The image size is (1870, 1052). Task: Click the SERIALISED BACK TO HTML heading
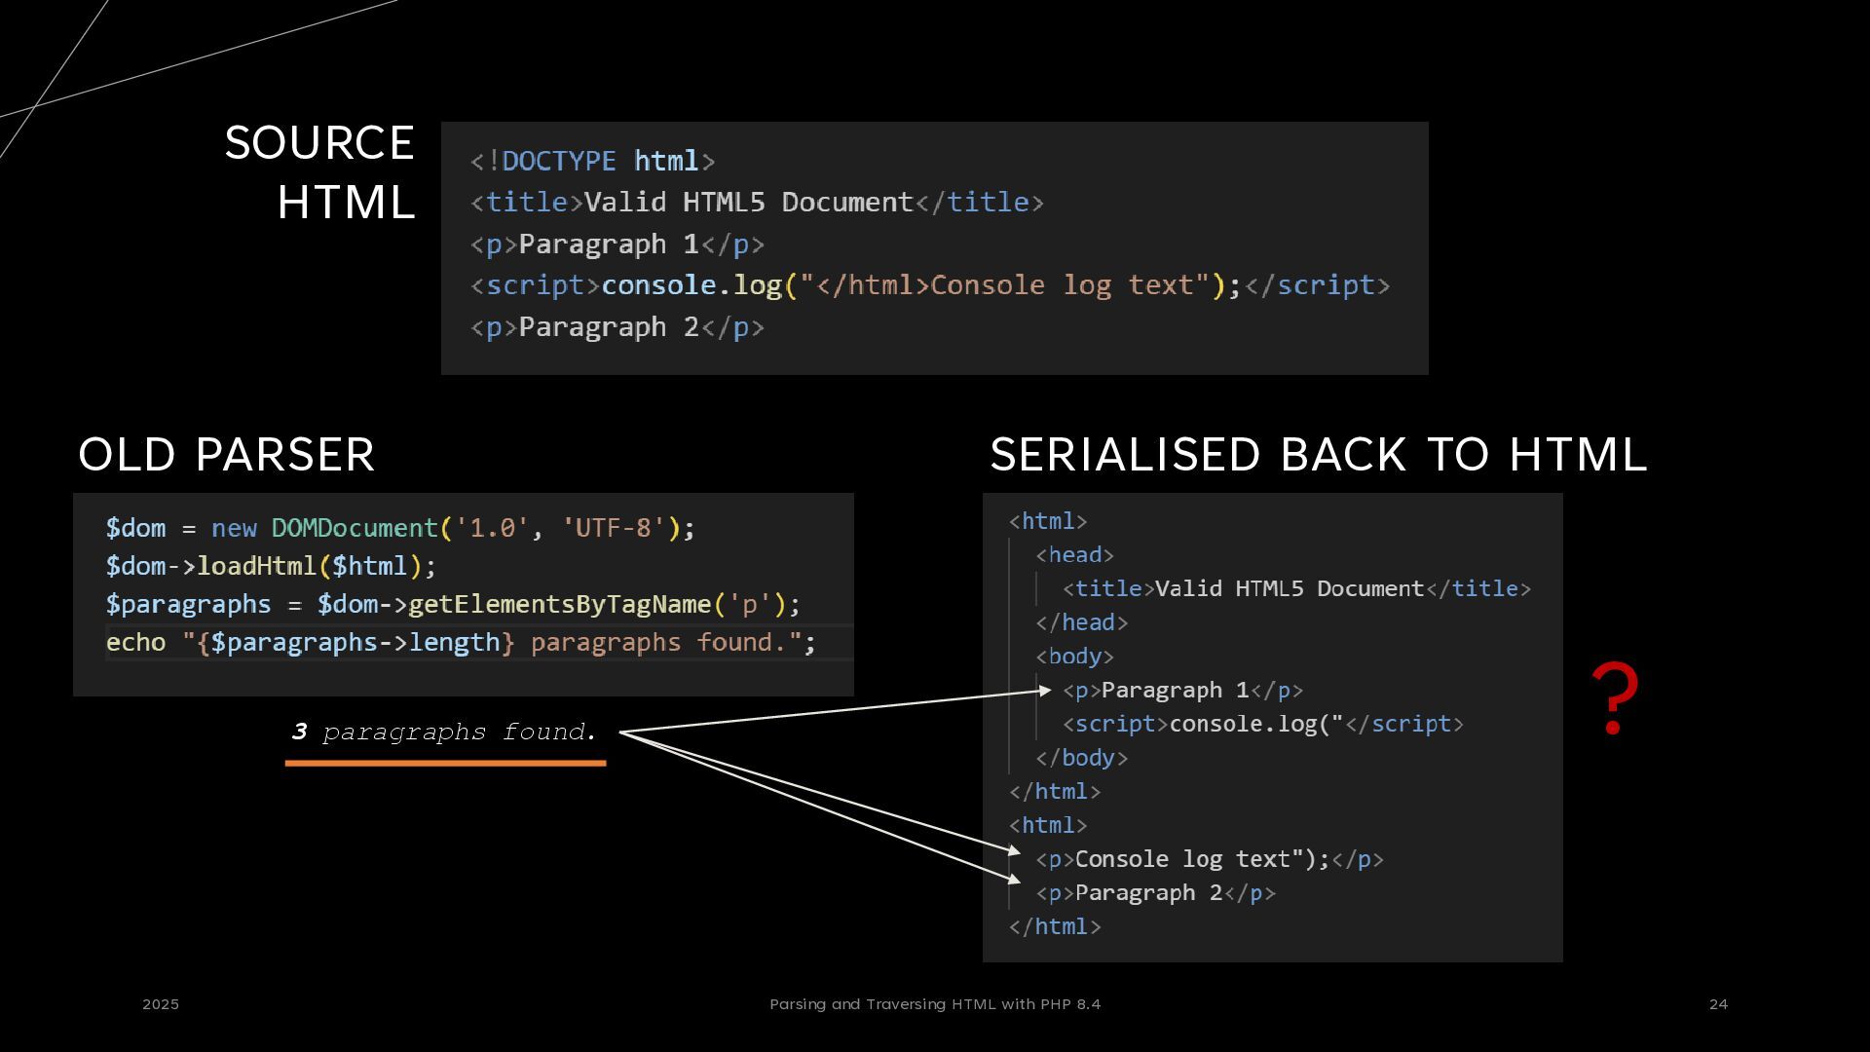(x=1319, y=455)
